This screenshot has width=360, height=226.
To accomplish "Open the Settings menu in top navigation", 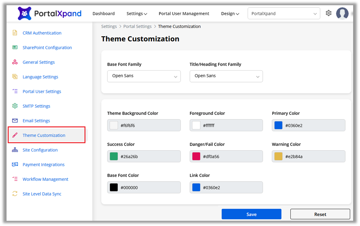I will (x=137, y=14).
